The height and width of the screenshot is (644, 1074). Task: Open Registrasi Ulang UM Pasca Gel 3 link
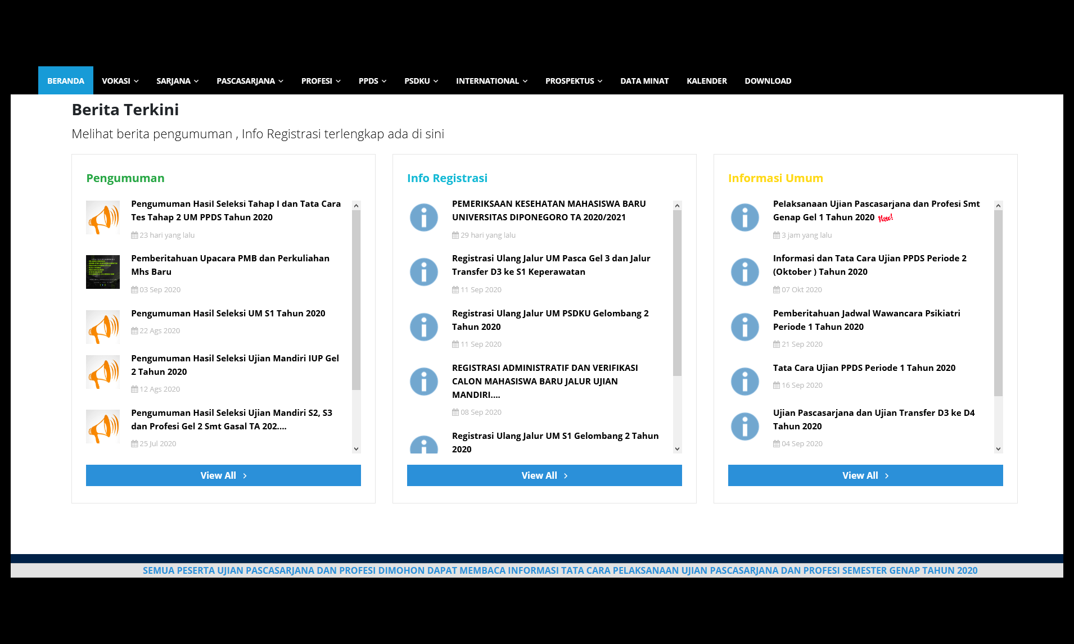550,265
